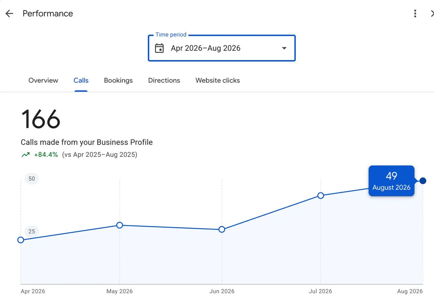
Task: Switch to the Directions tab
Action: (164, 80)
